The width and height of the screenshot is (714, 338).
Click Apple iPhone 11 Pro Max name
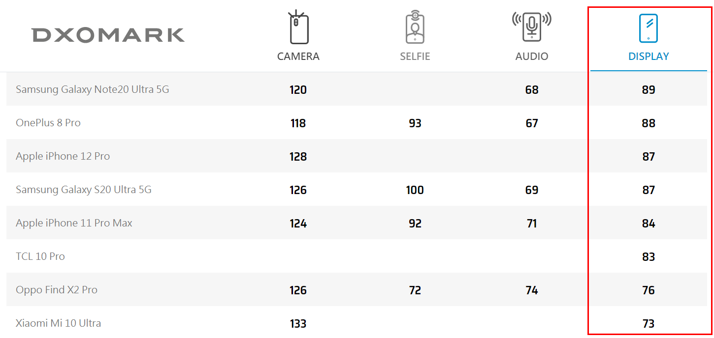click(74, 223)
